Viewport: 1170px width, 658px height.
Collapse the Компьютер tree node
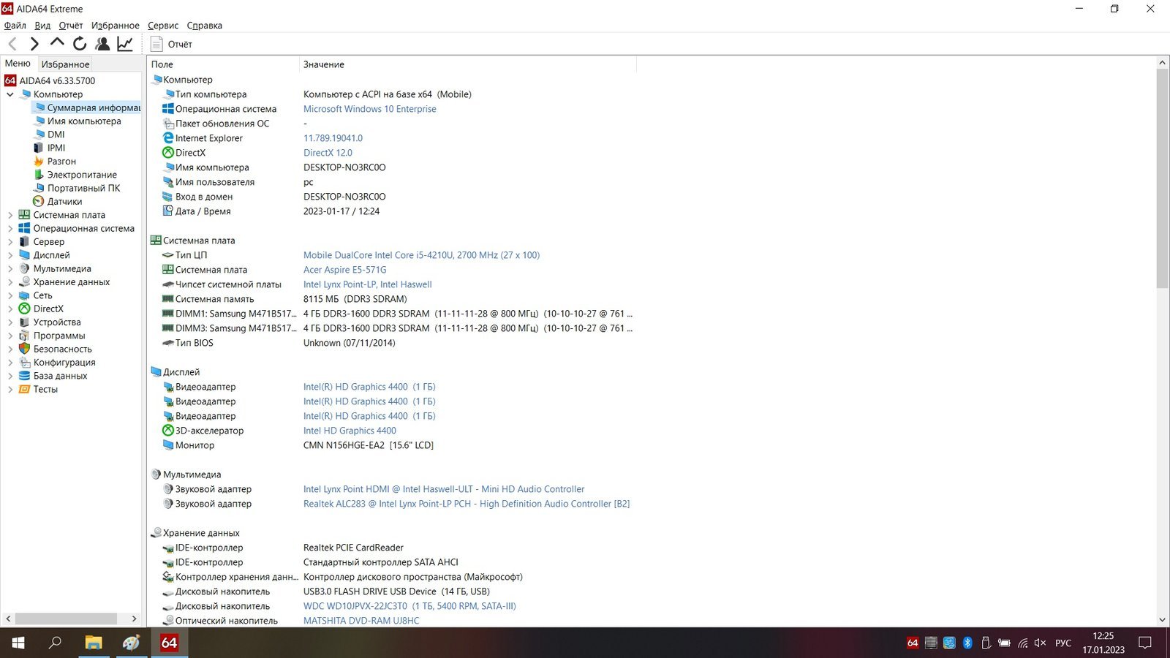coord(10,94)
